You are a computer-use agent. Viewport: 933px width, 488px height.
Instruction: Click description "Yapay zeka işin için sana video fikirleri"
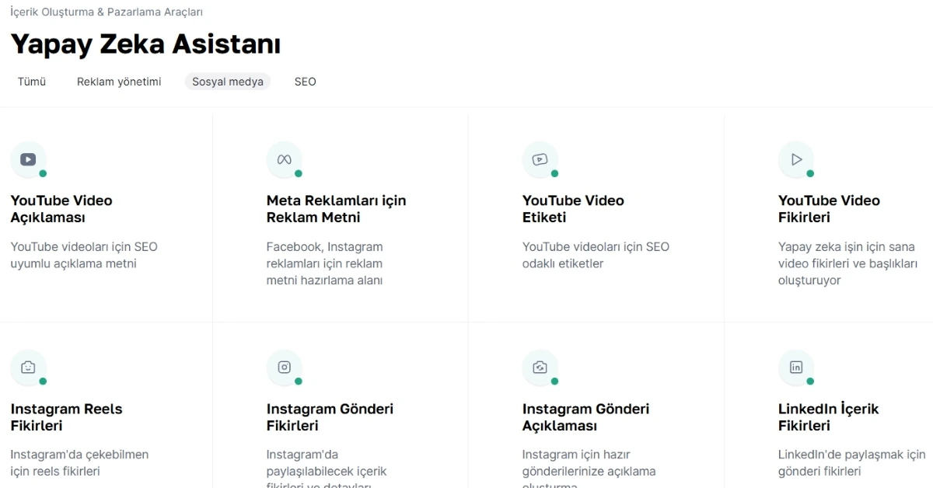pyautogui.click(x=847, y=263)
